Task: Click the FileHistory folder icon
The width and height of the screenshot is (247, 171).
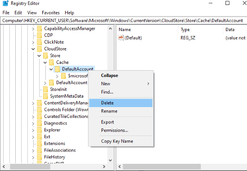Action: pyautogui.click(x=40, y=157)
